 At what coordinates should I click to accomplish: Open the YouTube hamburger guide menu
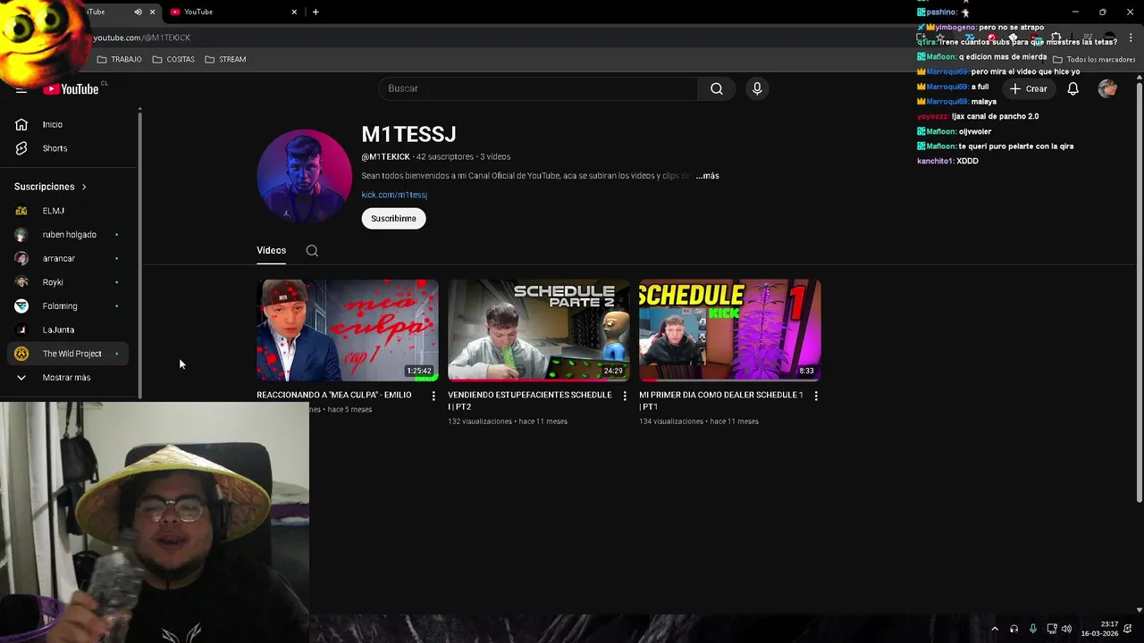point(21,89)
